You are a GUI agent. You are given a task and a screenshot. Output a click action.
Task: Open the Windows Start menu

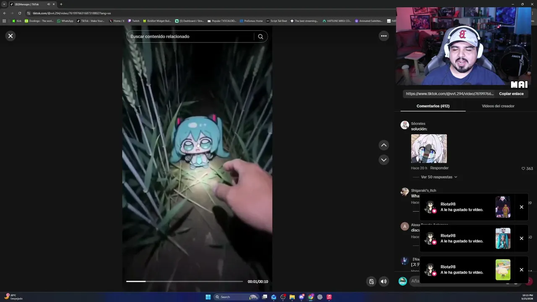pyautogui.click(x=208, y=297)
